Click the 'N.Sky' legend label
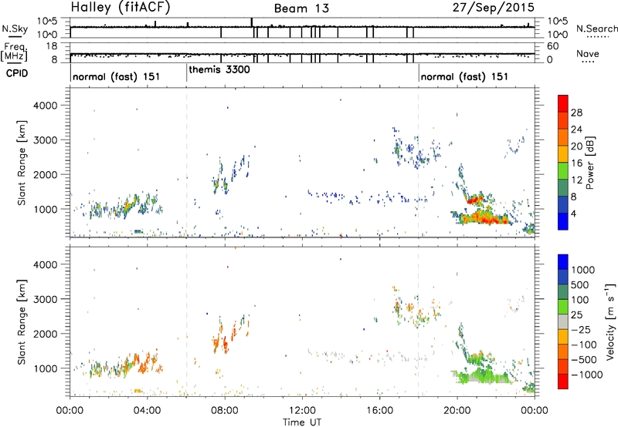This screenshot has width=618, height=427. coord(15,29)
